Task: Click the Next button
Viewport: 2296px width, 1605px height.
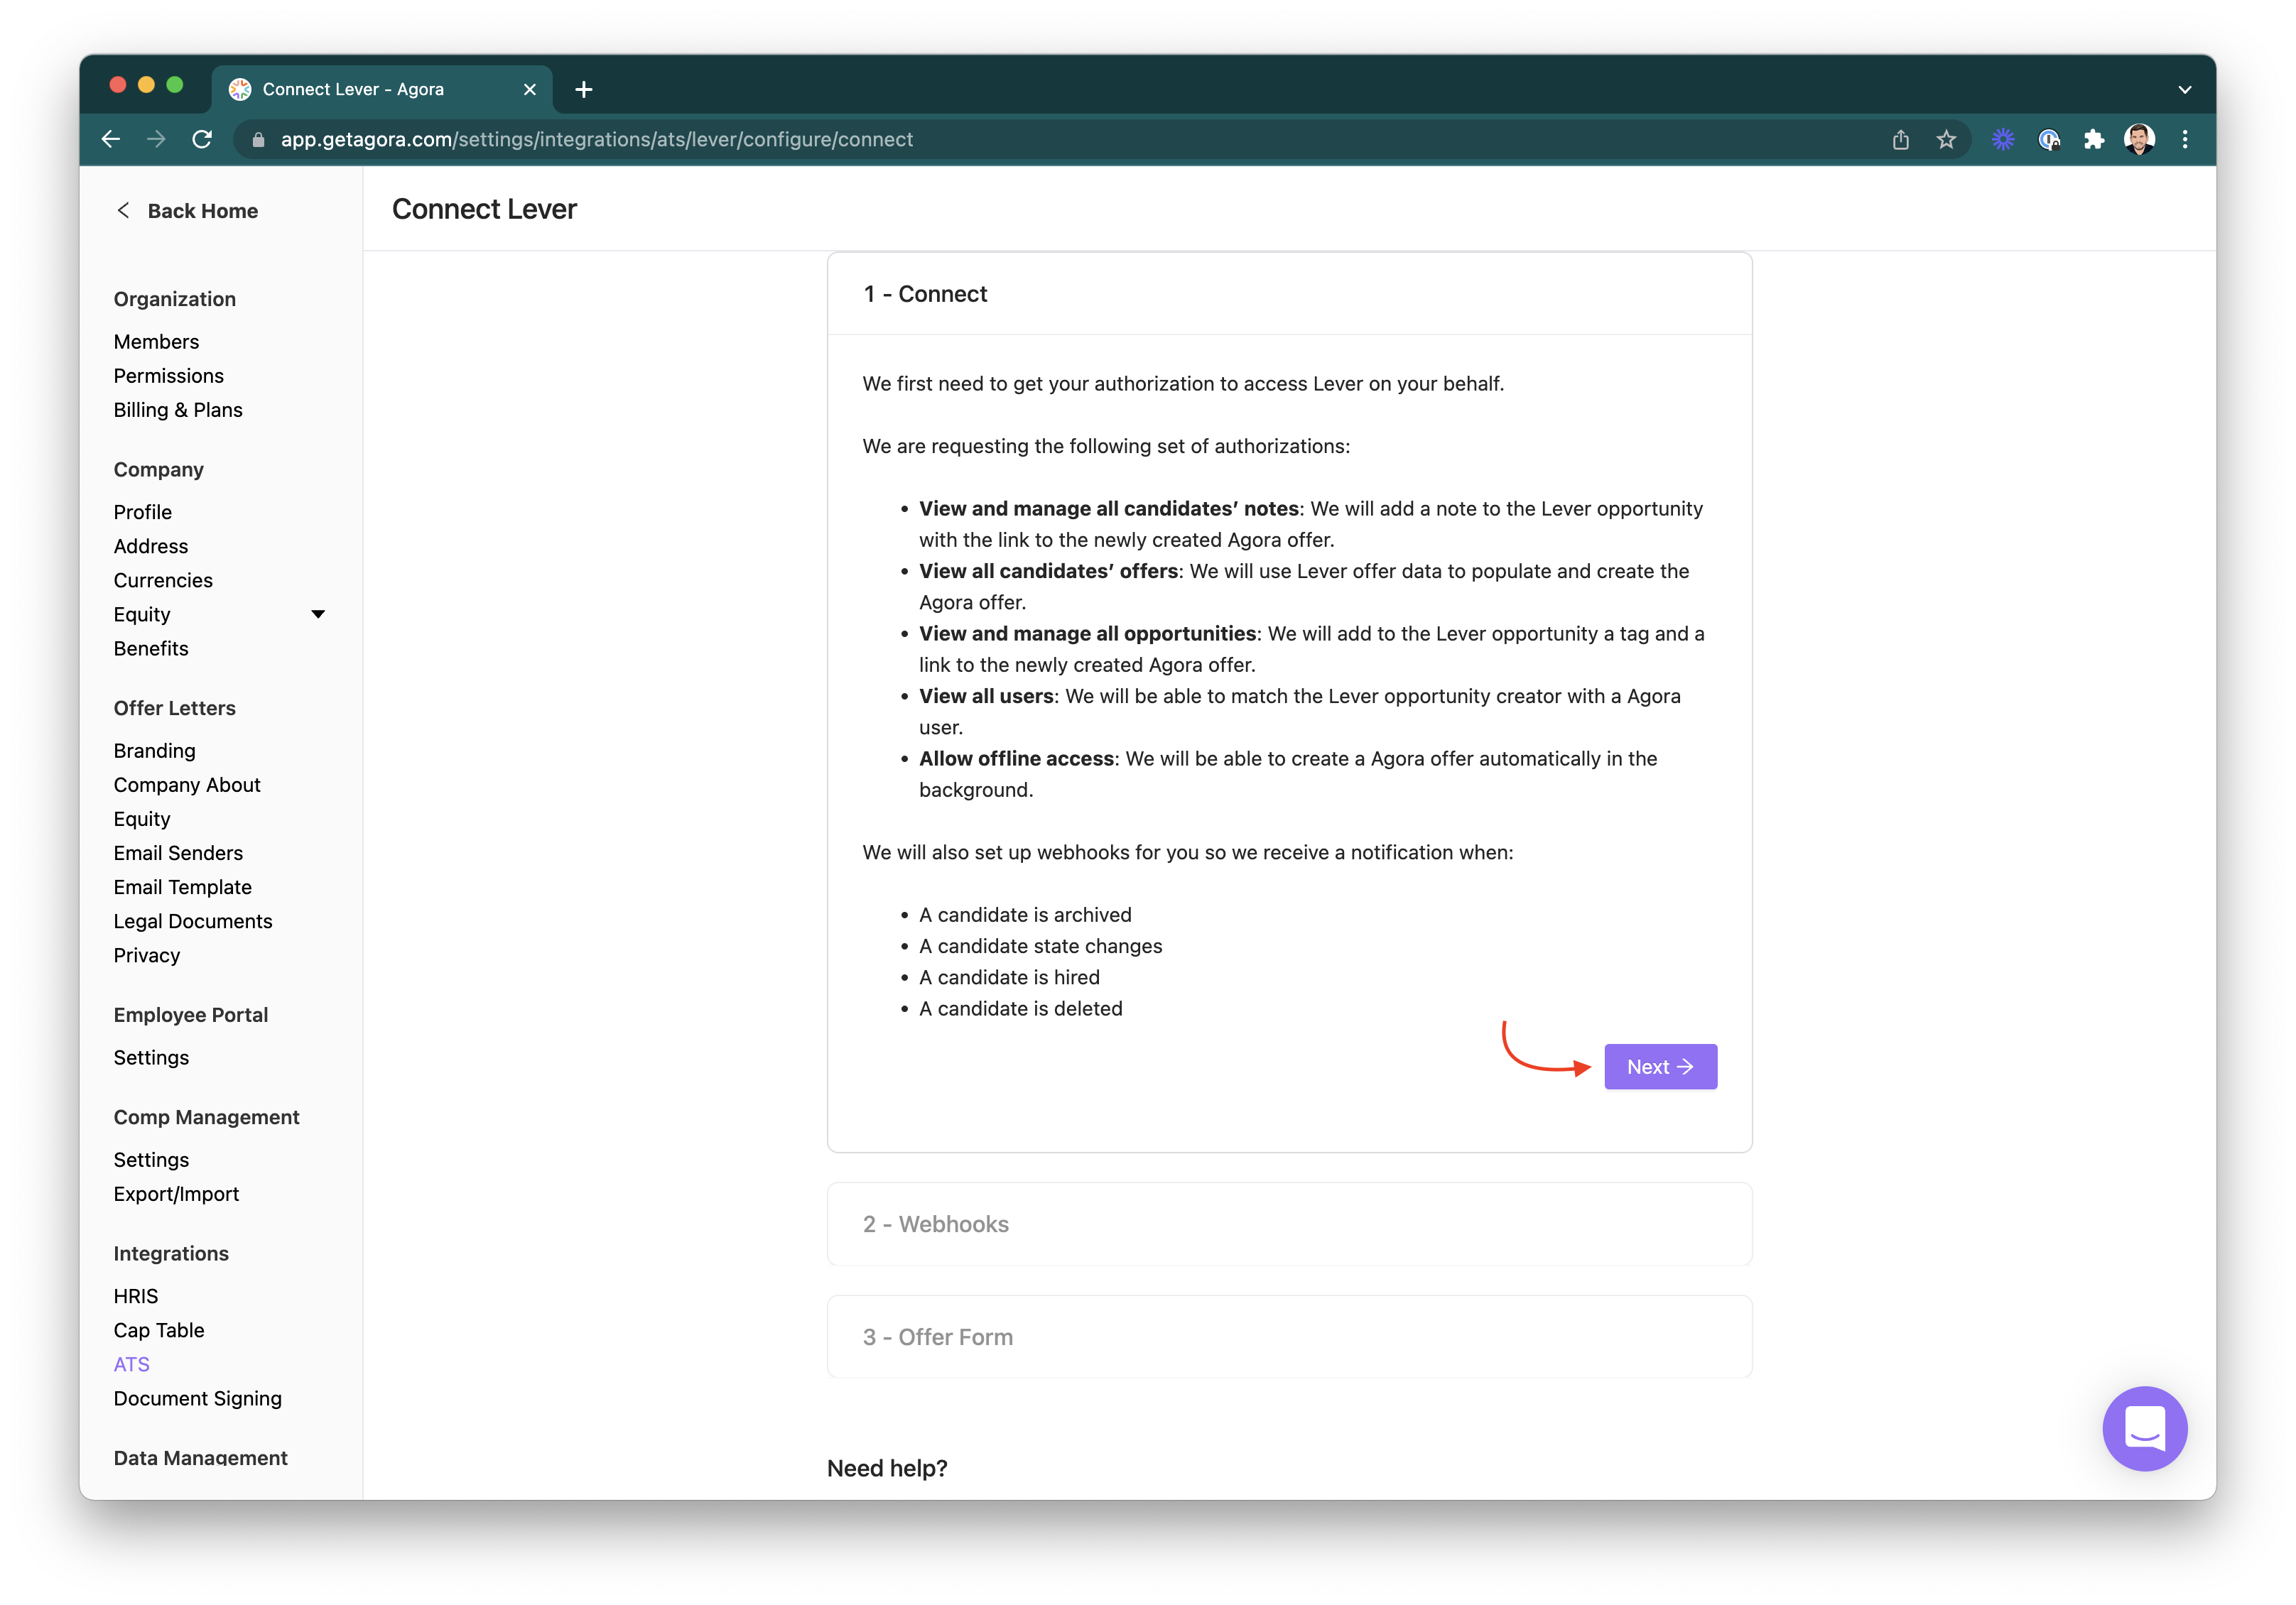Action: [x=1660, y=1066]
